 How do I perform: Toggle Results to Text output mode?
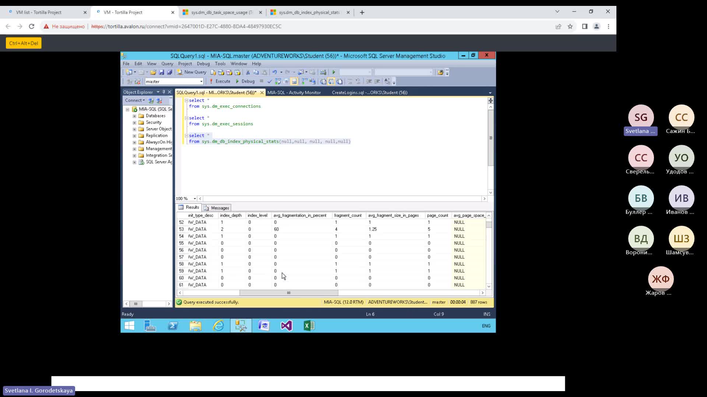coord(323,81)
